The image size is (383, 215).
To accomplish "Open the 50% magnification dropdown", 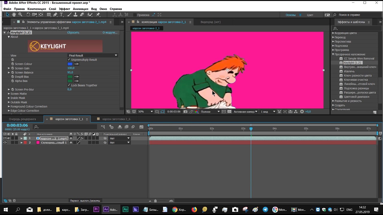I will click(145, 112).
